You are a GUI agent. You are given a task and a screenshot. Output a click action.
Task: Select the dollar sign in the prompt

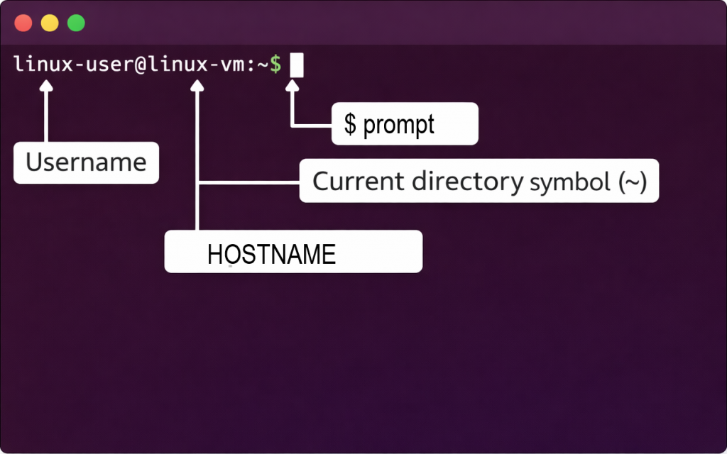277,65
